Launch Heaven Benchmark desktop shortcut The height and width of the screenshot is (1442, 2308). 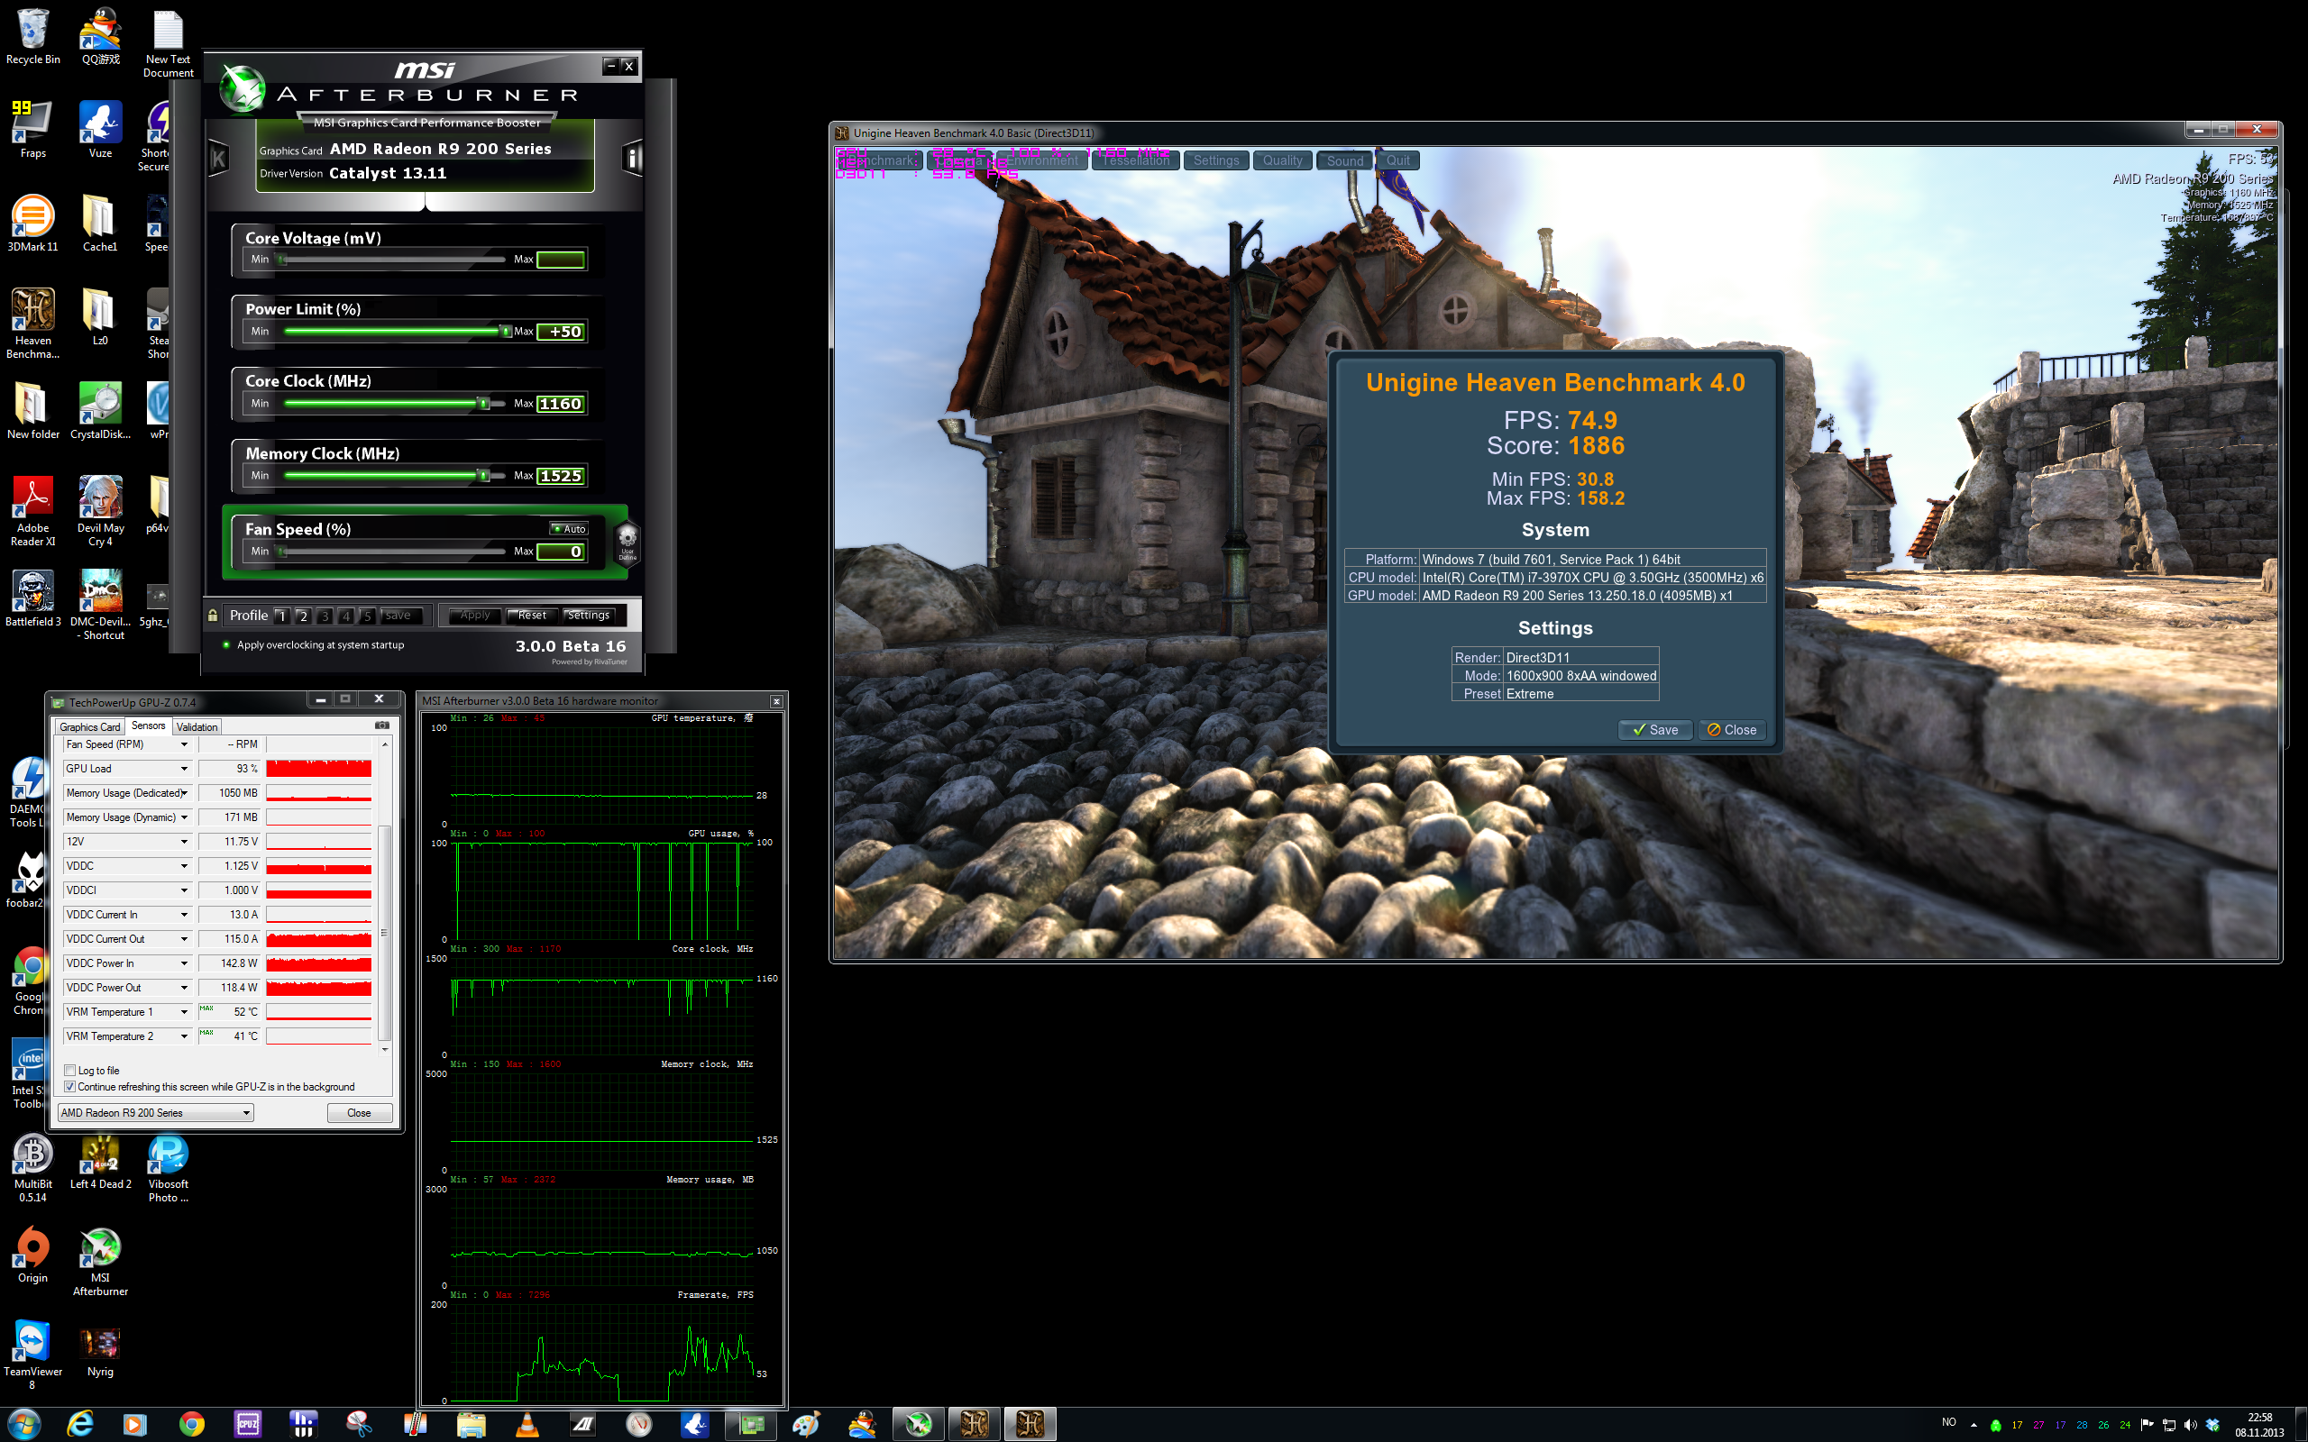(x=32, y=323)
